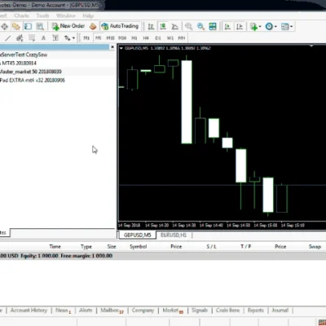
Task: Open the News terminal tab
Action: pyautogui.click(x=63, y=311)
